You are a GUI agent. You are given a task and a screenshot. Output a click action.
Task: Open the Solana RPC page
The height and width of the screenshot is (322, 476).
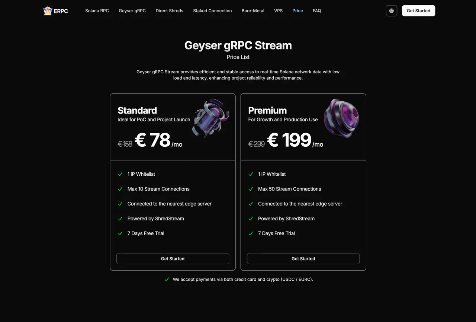[97, 11]
